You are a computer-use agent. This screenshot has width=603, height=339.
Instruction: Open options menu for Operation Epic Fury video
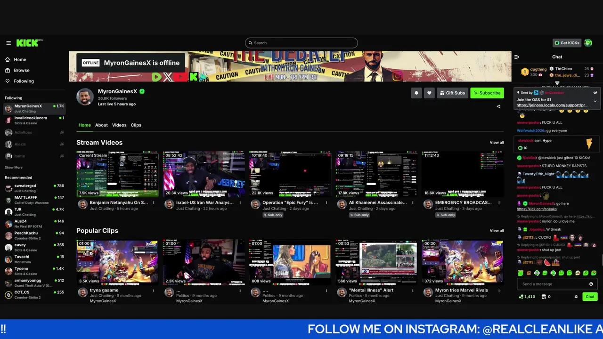(x=326, y=203)
